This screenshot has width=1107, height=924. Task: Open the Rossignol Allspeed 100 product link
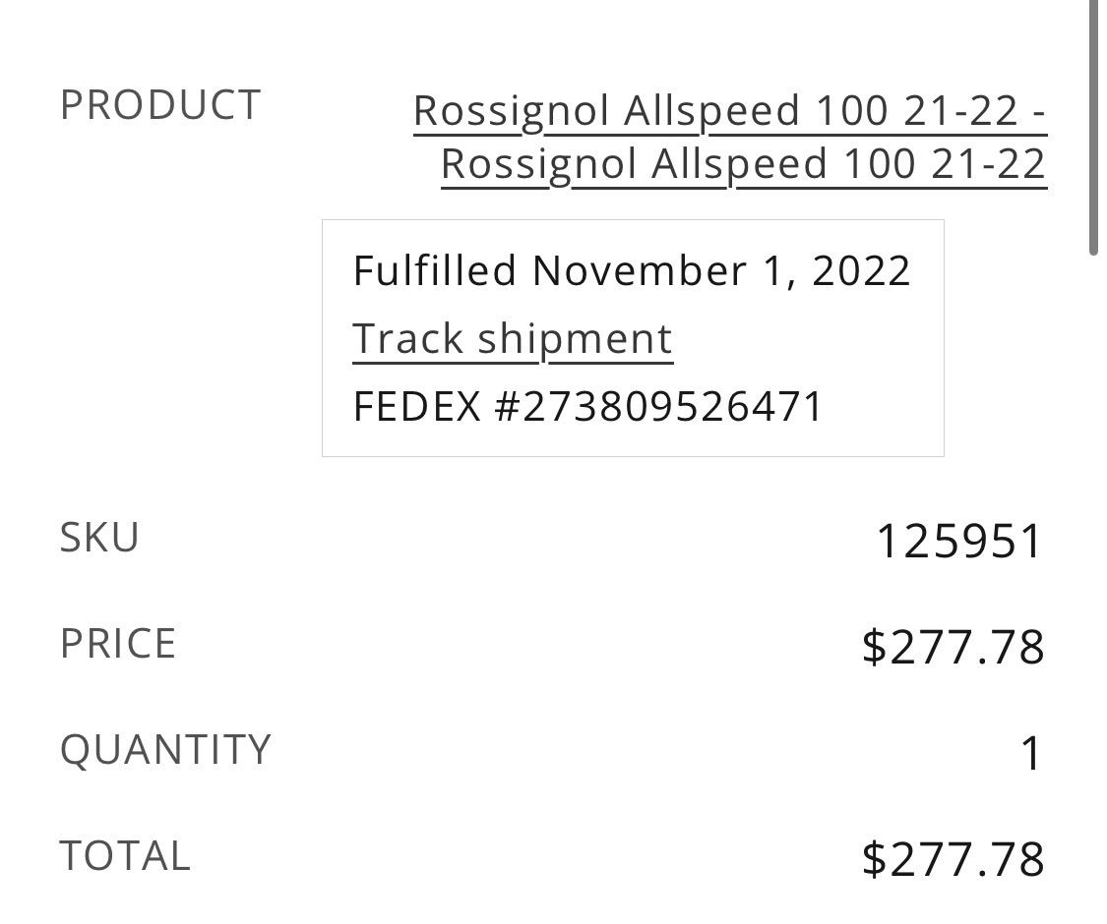(729, 138)
